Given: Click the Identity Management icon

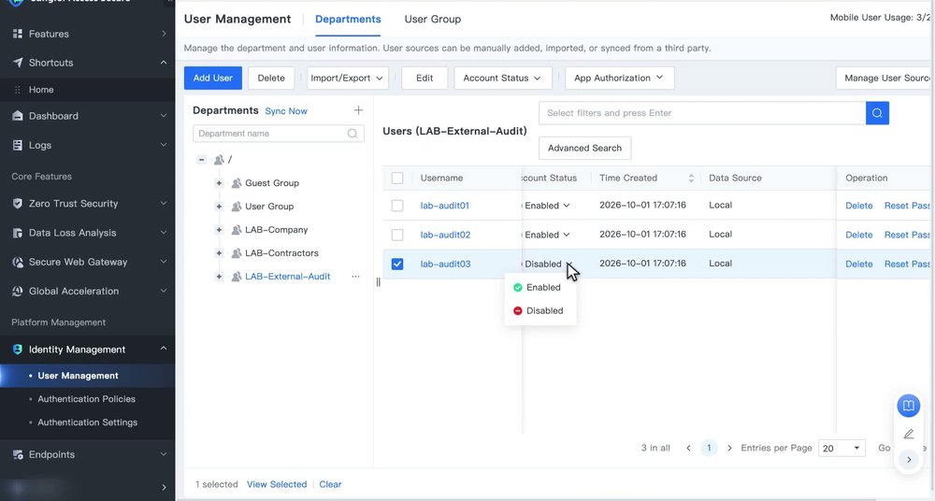Looking at the screenshot, I should point(17,350).
